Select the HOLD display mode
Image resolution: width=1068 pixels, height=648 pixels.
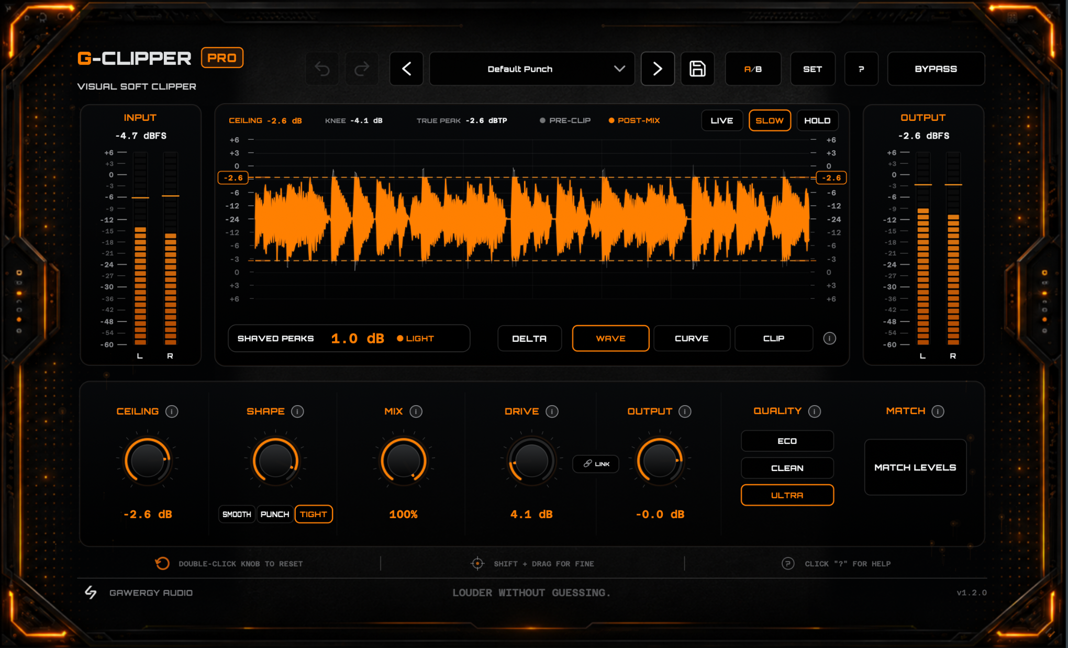click(817, 120)
